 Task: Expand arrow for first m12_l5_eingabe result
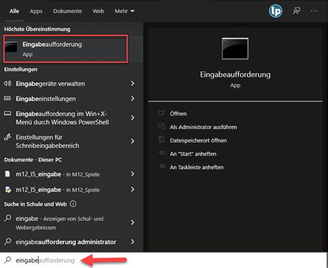click(x=132, y=174)
